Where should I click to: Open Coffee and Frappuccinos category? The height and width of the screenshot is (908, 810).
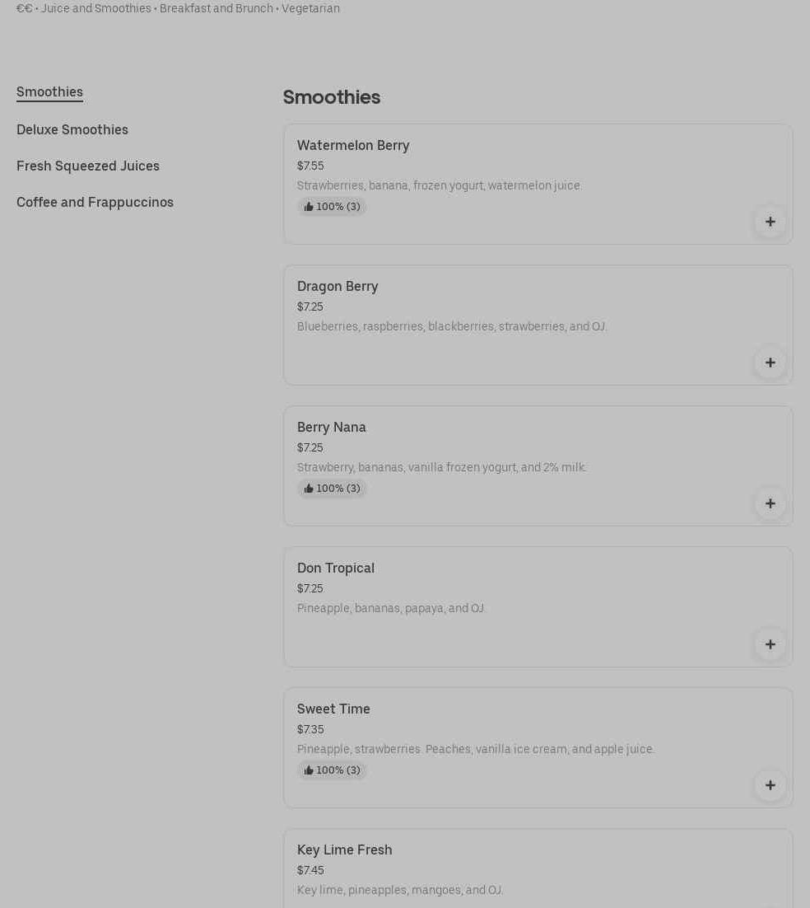pyautogui.click(x=95, y=202)
